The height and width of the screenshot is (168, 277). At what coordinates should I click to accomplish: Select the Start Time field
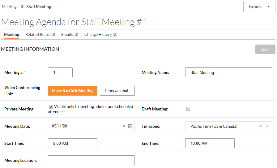[73, 143]
